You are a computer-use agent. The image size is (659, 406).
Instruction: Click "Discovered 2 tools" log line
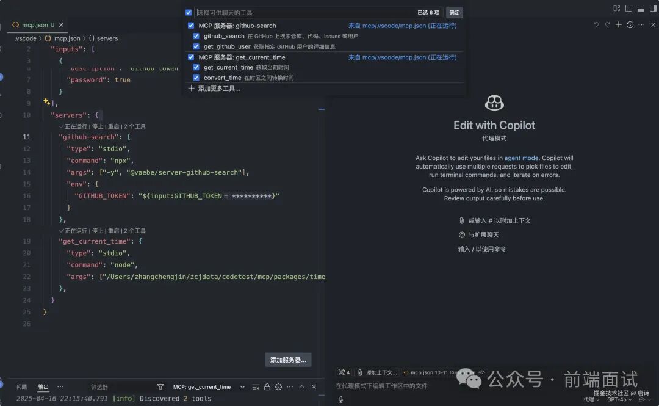pyautogui.click(x=175, y=399)
